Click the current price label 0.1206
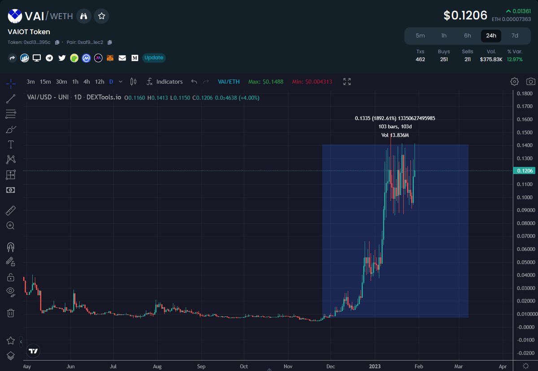The height and width of the screenshot is (371, 538). click(x=525, y=171)
